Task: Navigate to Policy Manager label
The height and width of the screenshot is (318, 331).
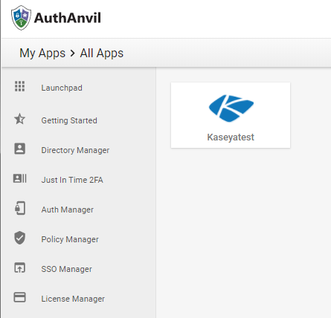Action: [70, 239]
